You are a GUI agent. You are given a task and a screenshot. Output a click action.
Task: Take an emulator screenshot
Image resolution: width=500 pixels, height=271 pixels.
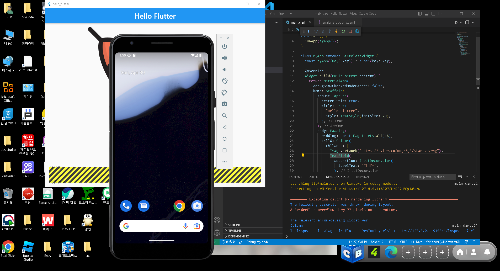(225, 104)
